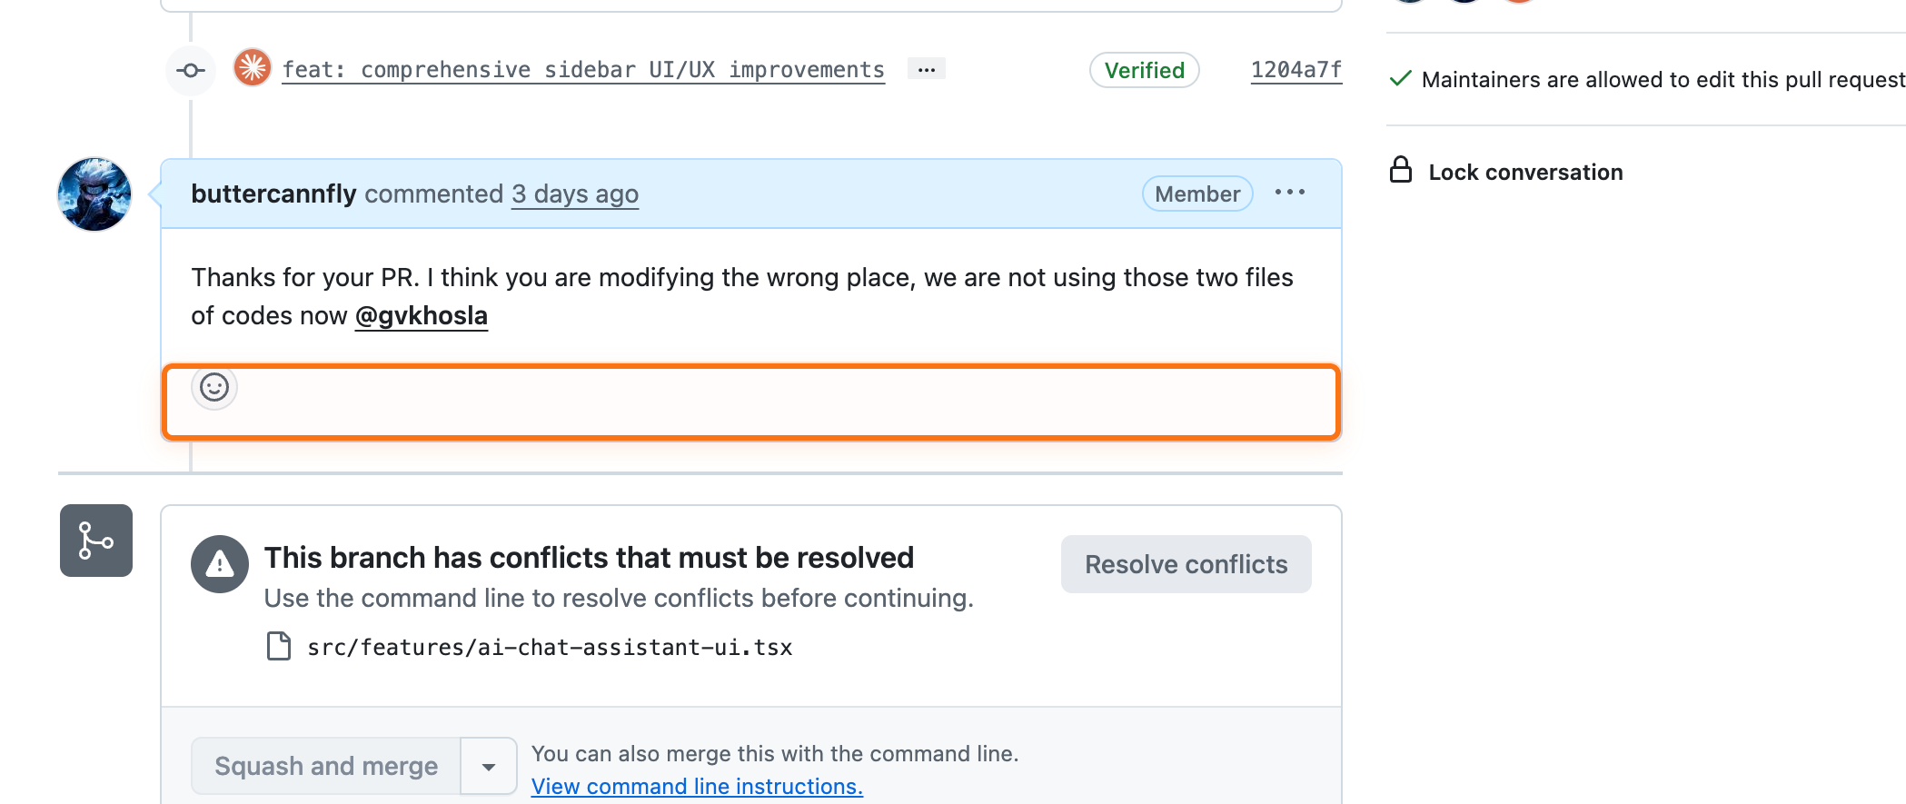This screenshot has width=1906, height=804.
Task: Click the commit node icon on timeline
Action: coord(190,70)
